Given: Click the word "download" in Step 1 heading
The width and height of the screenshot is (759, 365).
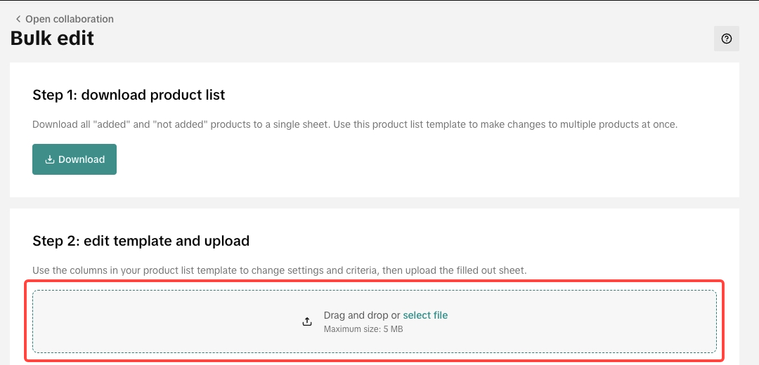Looking at the screenshot, I should pos(117,95).
